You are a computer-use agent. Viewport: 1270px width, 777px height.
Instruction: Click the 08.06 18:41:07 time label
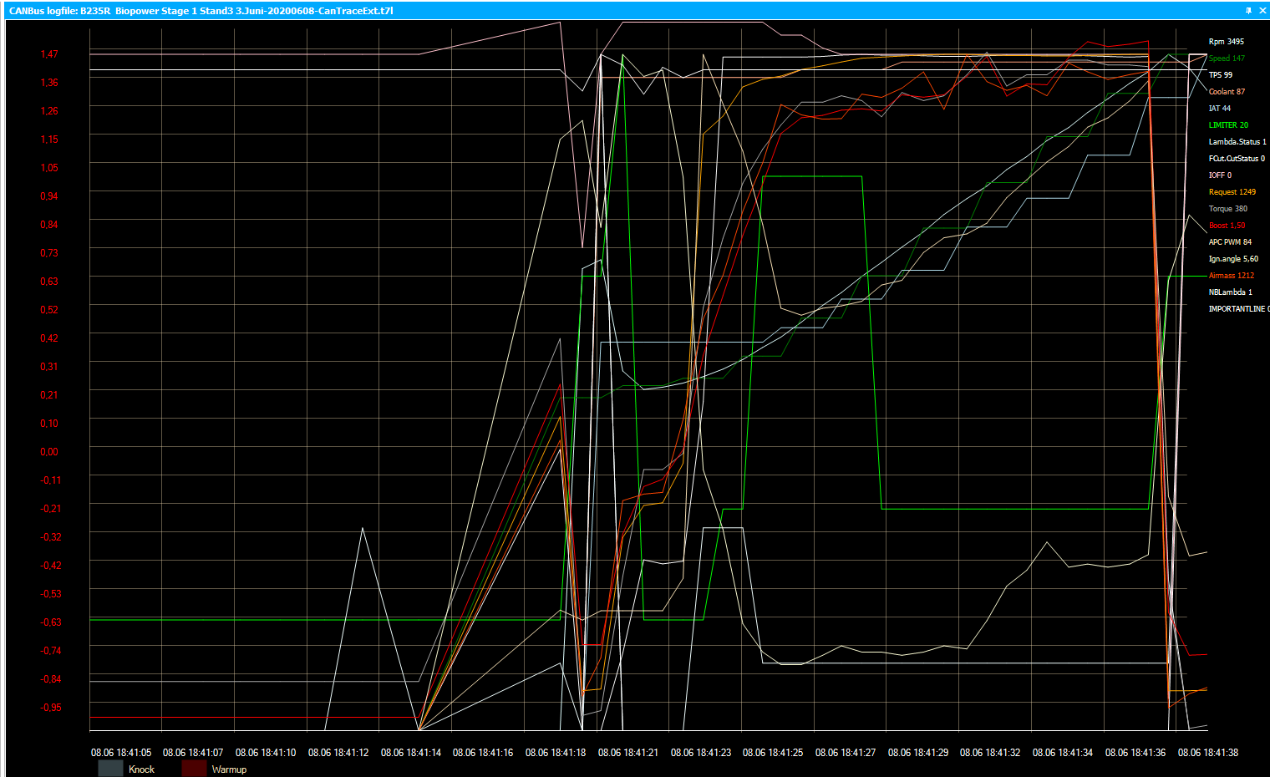193,753
